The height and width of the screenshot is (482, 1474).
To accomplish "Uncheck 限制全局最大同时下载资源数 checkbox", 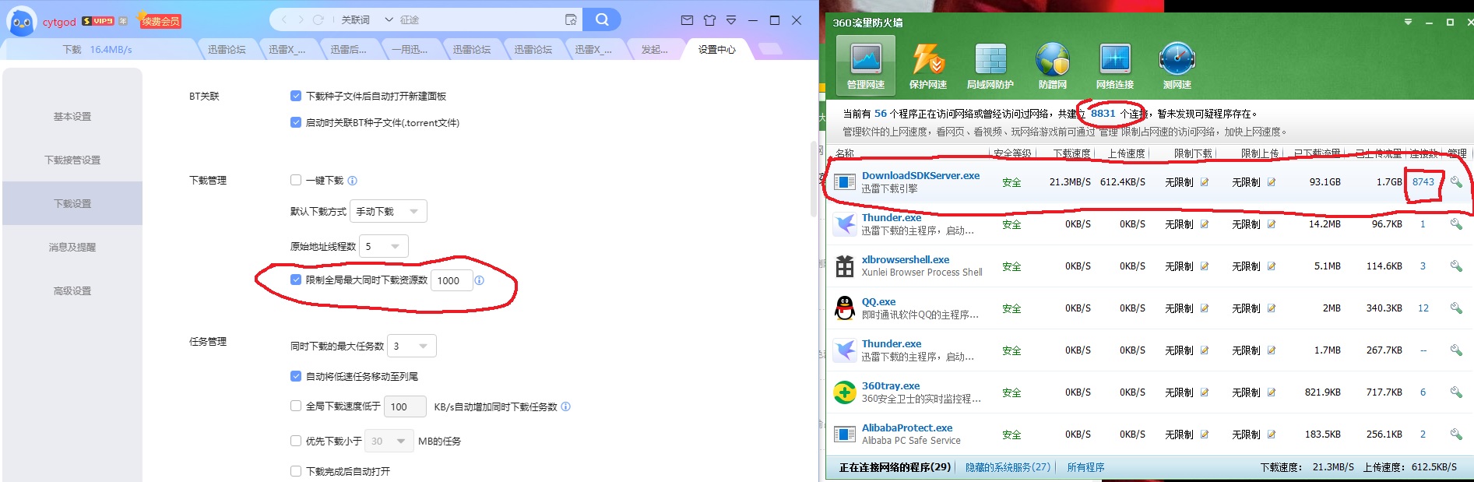I will click(296, 280).
